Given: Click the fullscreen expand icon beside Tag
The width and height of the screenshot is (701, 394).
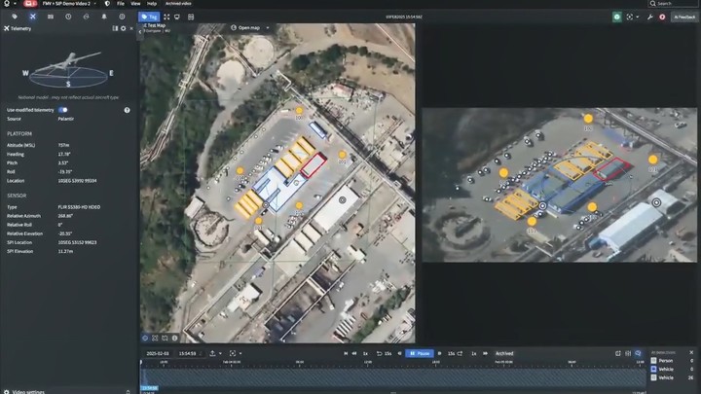Looking at the screenshot, I should (x=166, y=17).
